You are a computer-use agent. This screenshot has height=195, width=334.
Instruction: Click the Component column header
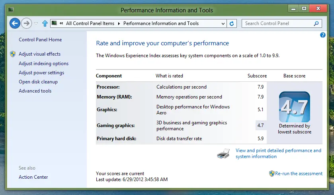(109, 76)
